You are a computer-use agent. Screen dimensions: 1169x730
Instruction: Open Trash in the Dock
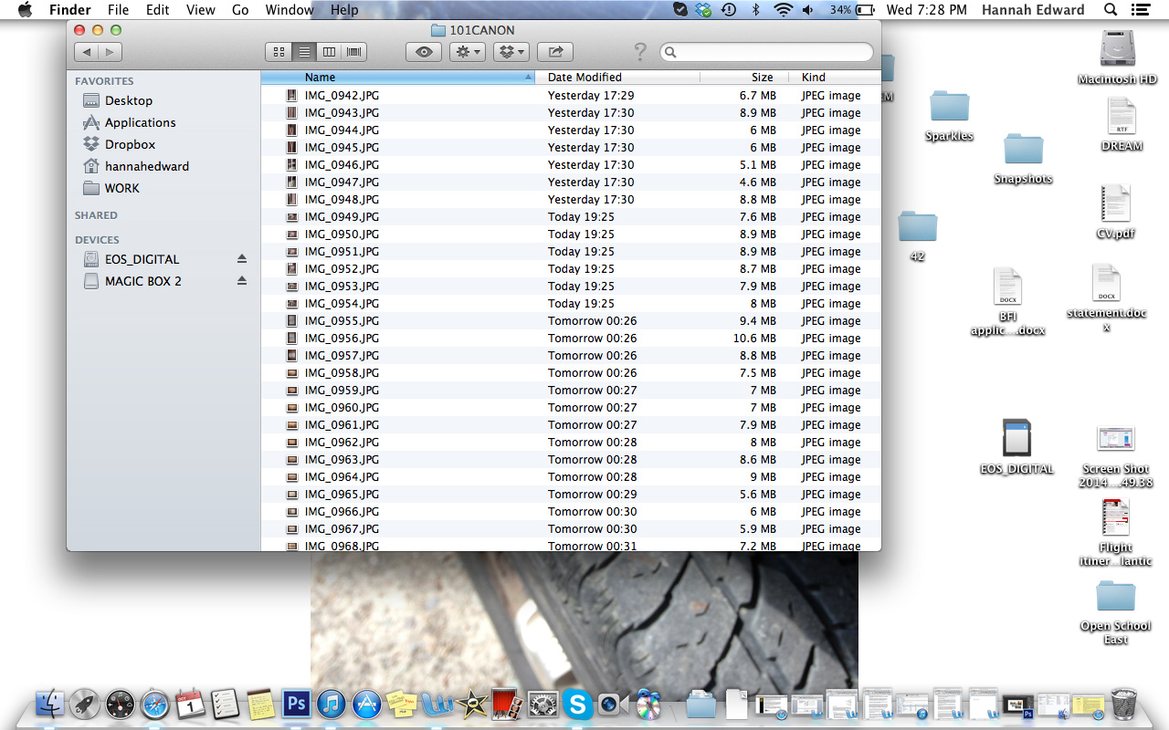click(1123, 704)
